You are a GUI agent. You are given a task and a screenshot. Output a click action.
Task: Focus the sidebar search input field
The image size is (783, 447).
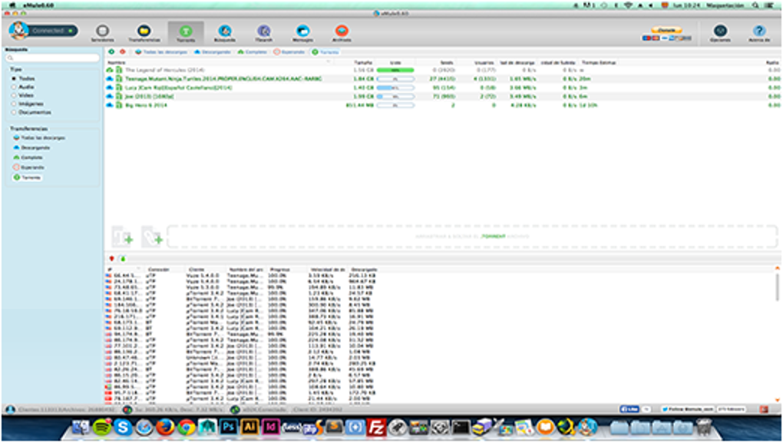tap(53, 58)
